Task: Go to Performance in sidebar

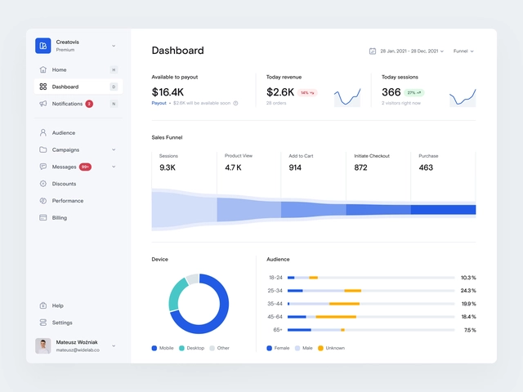Action: click(67, 201)
